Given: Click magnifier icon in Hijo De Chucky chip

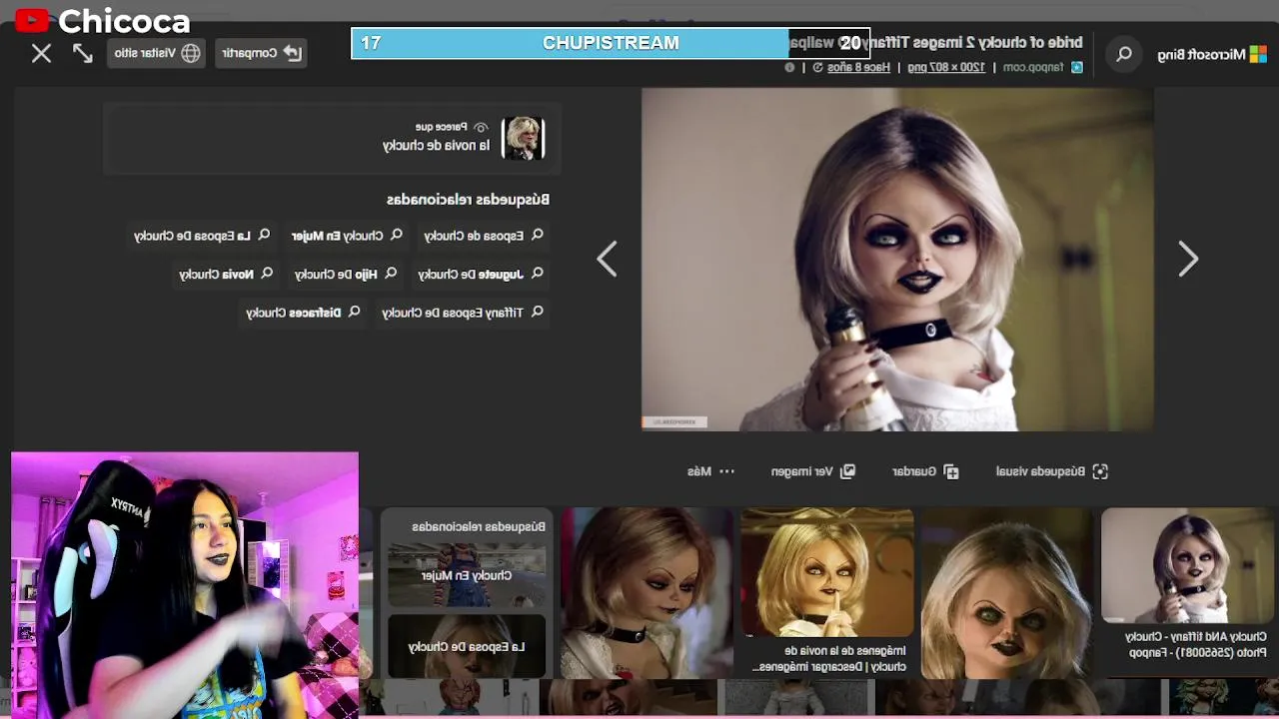Looking at the screenshot, I should click(x=391, y=273).
